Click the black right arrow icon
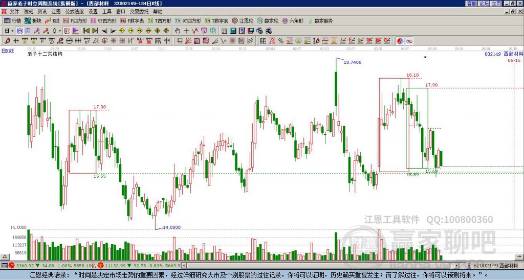This screenshot has width=524, height=280. point(113,31)
